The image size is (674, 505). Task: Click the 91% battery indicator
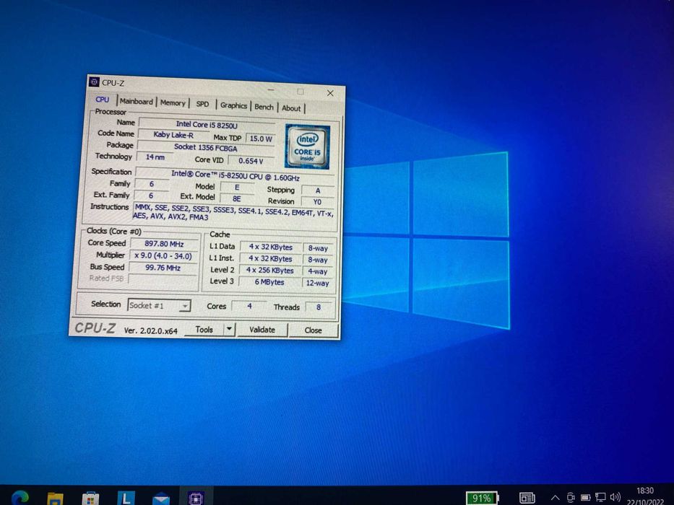coord(481,498)
